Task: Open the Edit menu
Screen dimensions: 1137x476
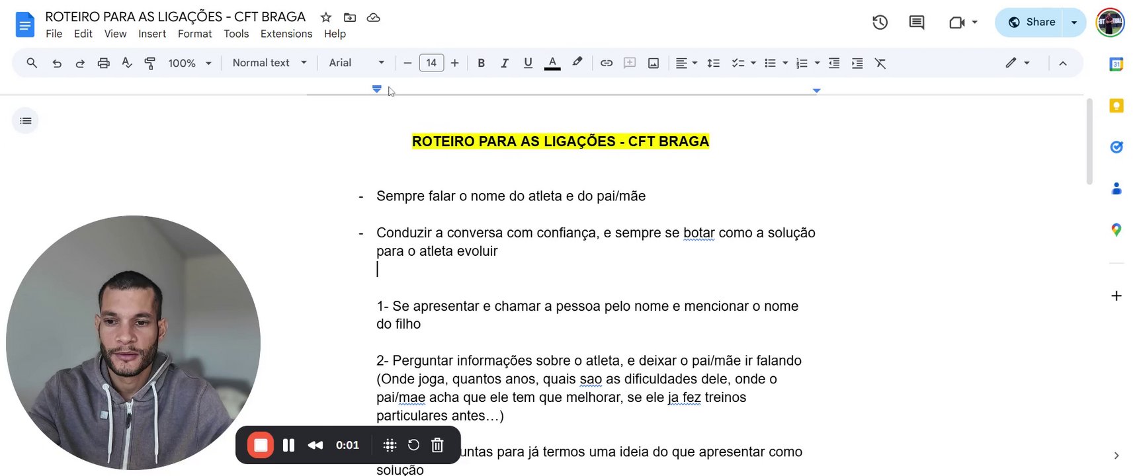Action: (x=83, y=34)
